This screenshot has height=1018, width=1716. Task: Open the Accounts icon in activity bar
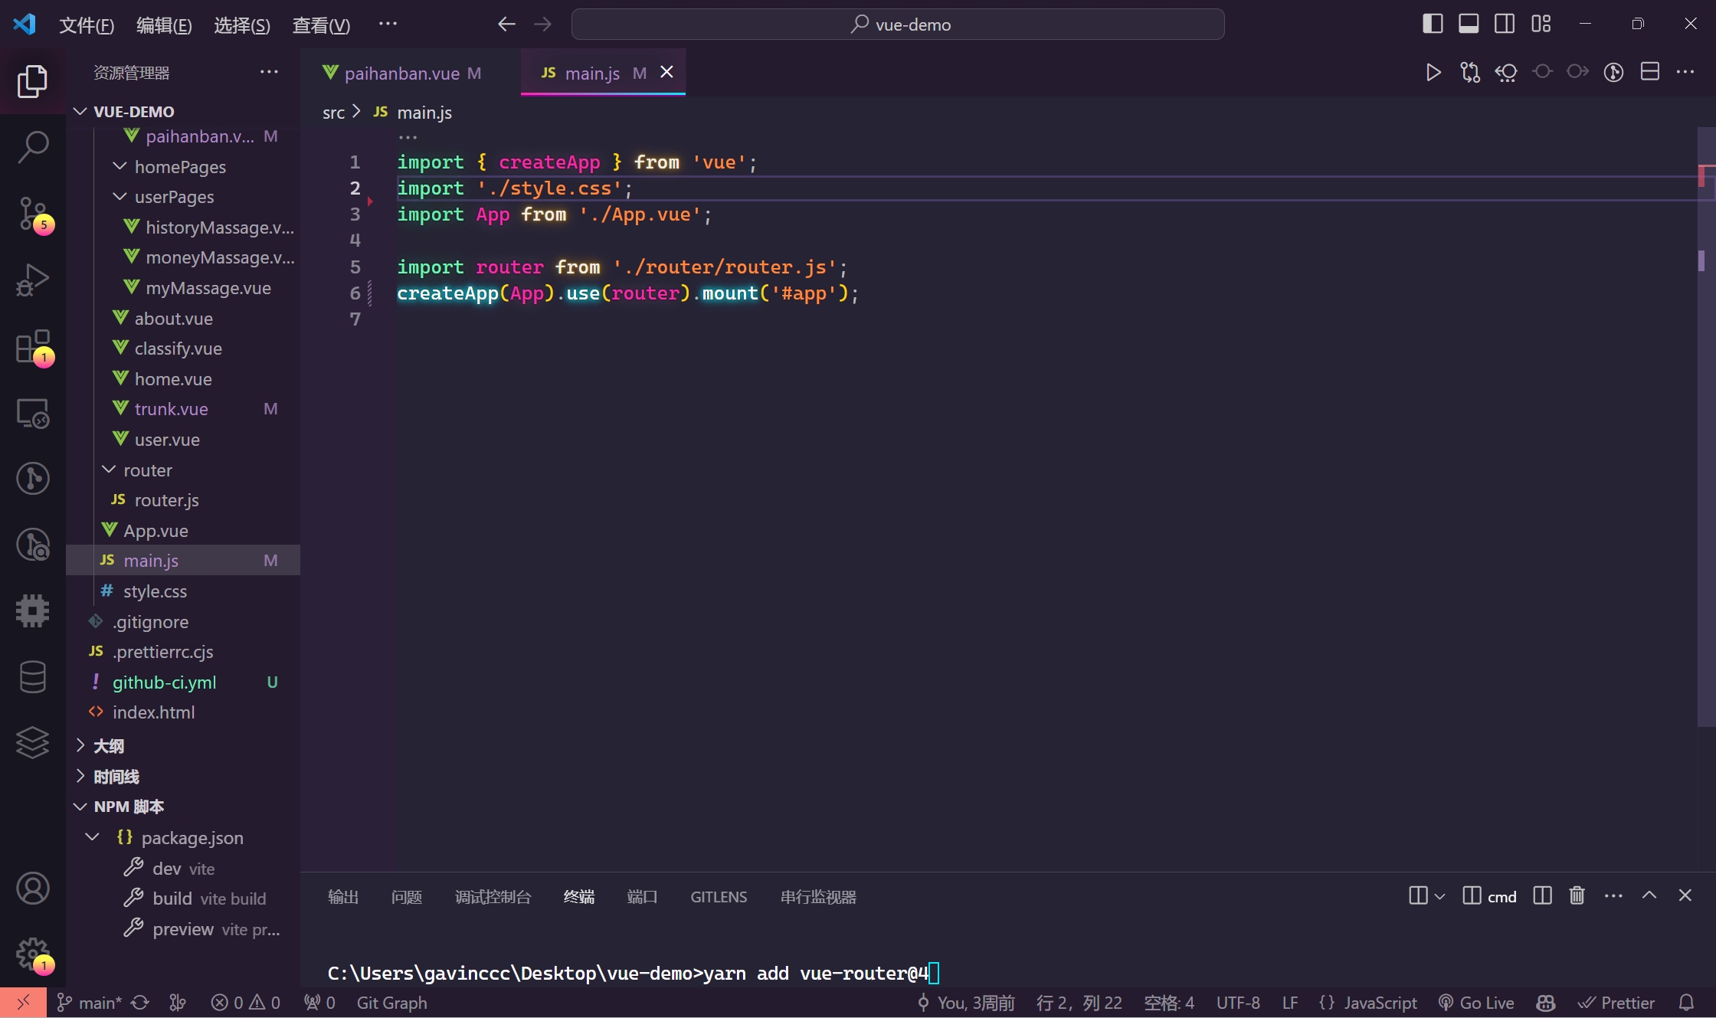click(x=32, y=888)
